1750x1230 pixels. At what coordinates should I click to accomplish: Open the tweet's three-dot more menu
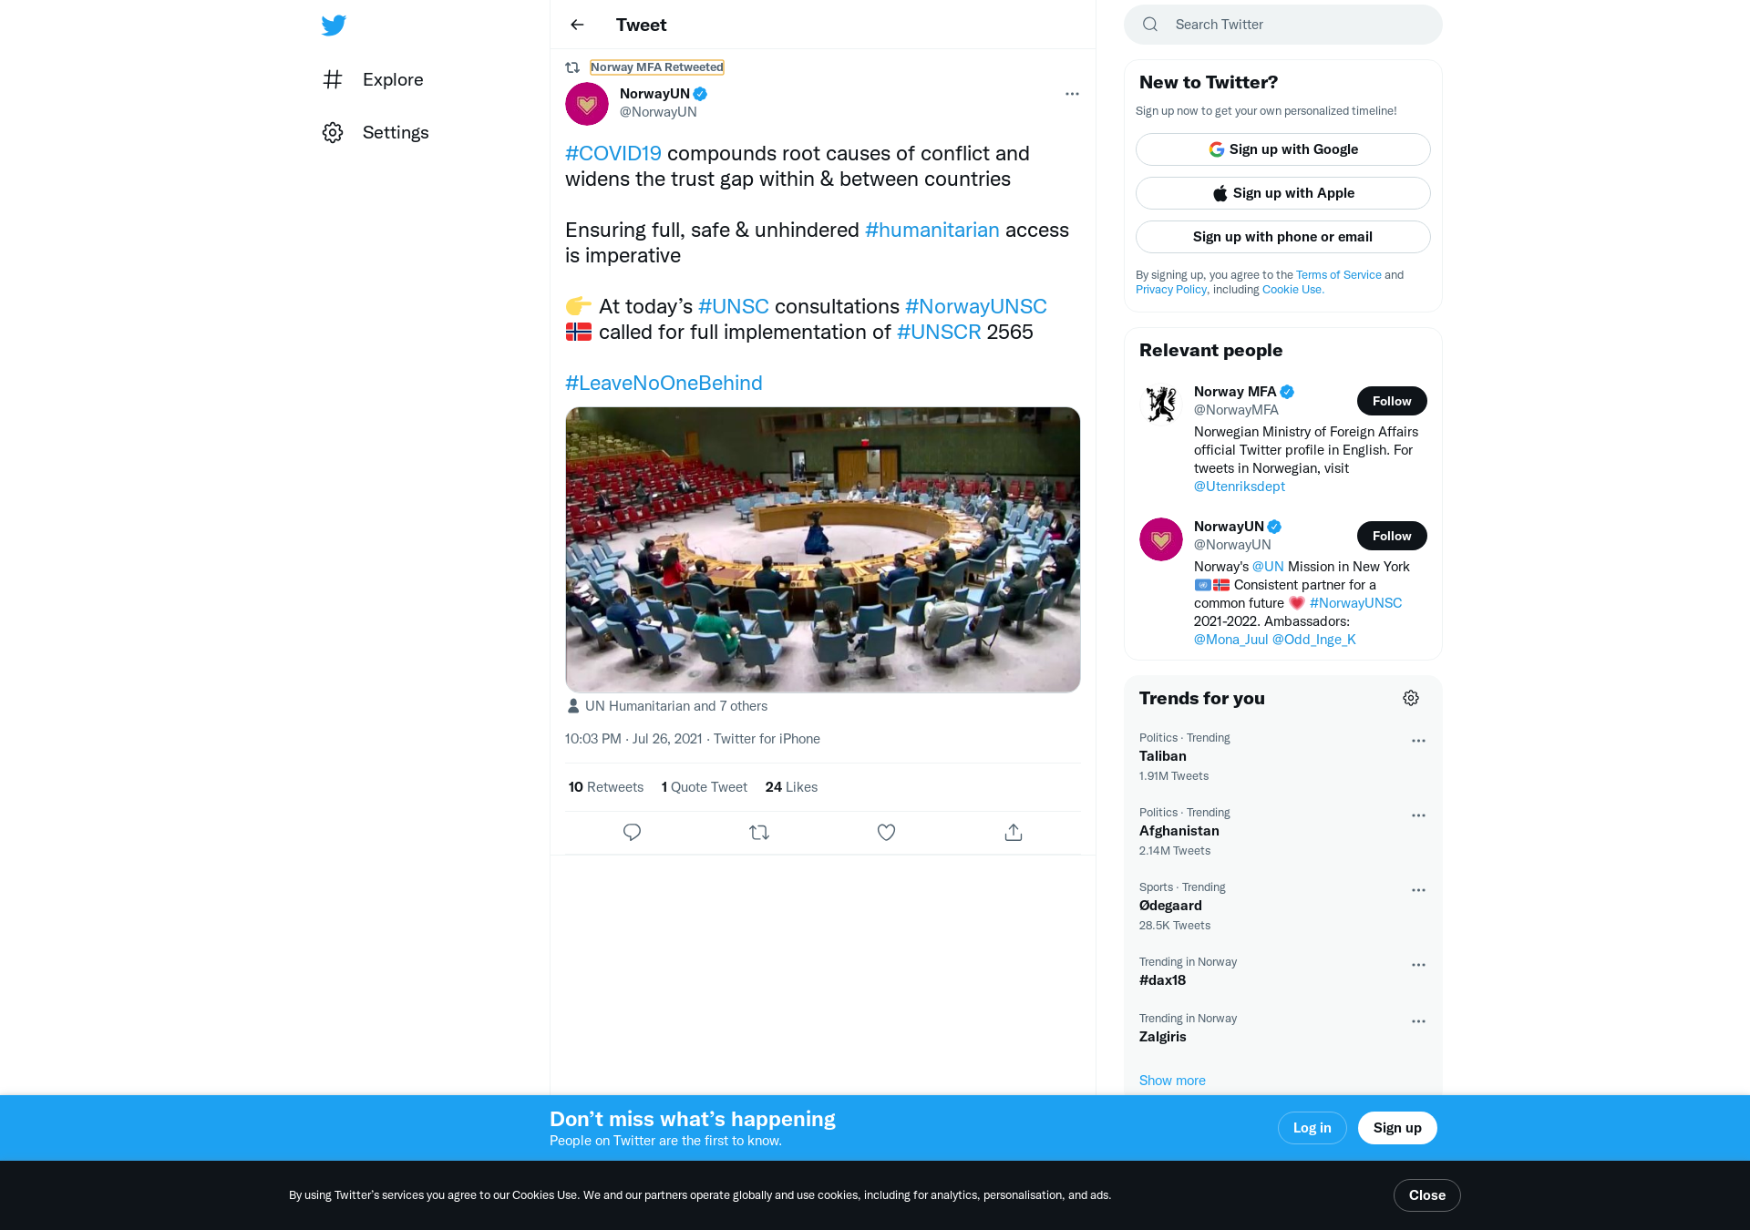pos(1072,94)
